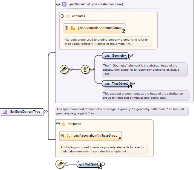Click the sequence compositor icon near gml:MultiSolid
The width and height of the screenshot is (194, 170).
60,164
